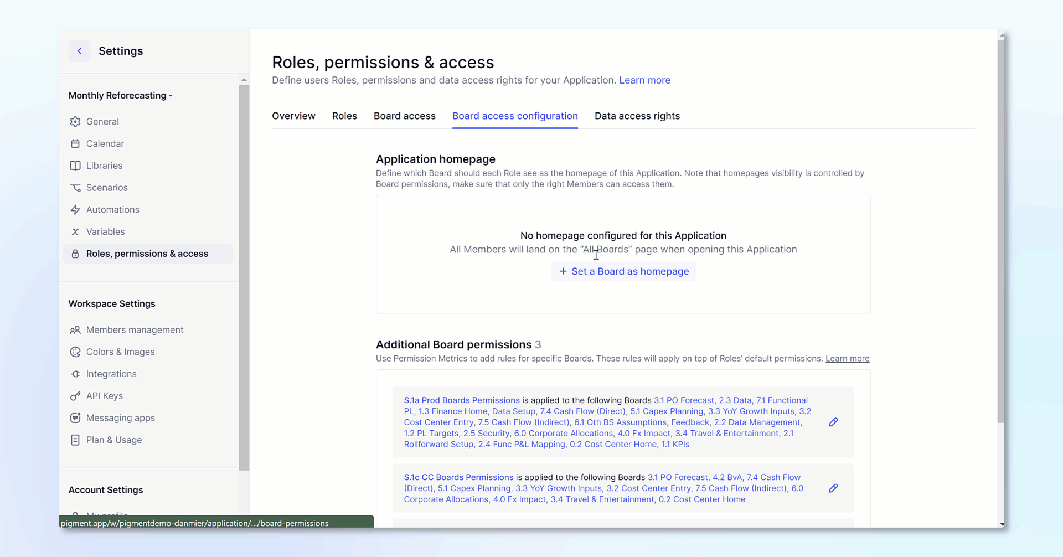Viewport: 1063px width, 557px height.
Task: Click the plus icon on Set a Board as homepage
Action: [x=563, y=271]
